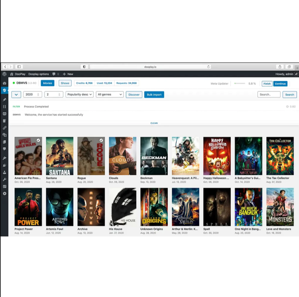Viewport: 299px width, 297px height.
Task: Open Comments via the speech bubble sidebar icon
Action: click(4, 149)
